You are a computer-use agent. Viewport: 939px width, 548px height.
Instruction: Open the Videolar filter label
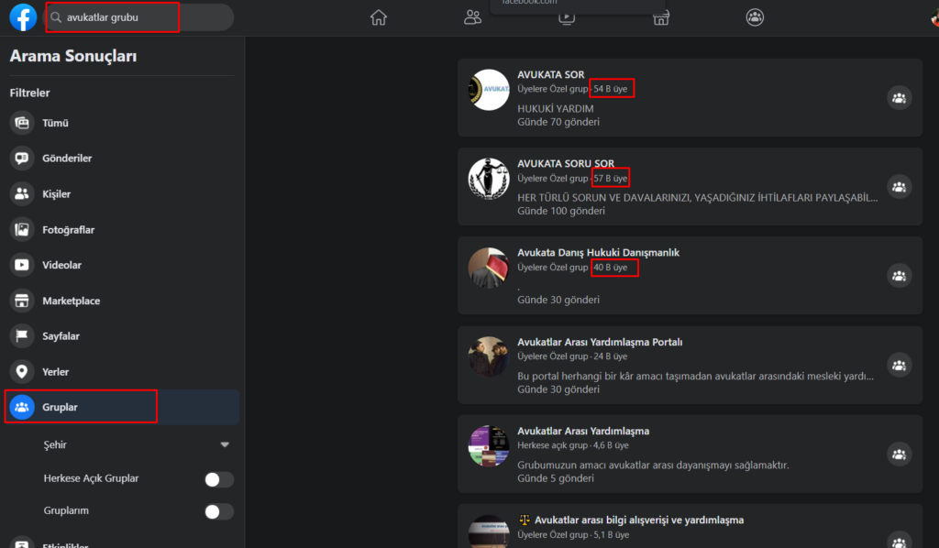click(x=61, y=265)
